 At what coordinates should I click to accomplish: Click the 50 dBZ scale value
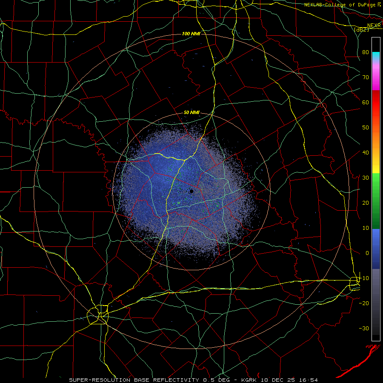click(x=366, y=128)
